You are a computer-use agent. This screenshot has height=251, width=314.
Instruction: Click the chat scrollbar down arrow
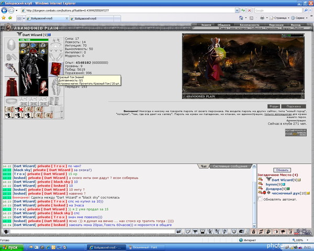[x=254, y=226]
